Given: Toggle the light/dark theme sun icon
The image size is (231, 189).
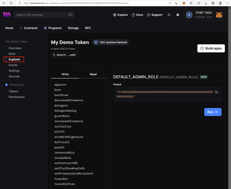Looking at the screenshot, I should click(x=169, y=15).
